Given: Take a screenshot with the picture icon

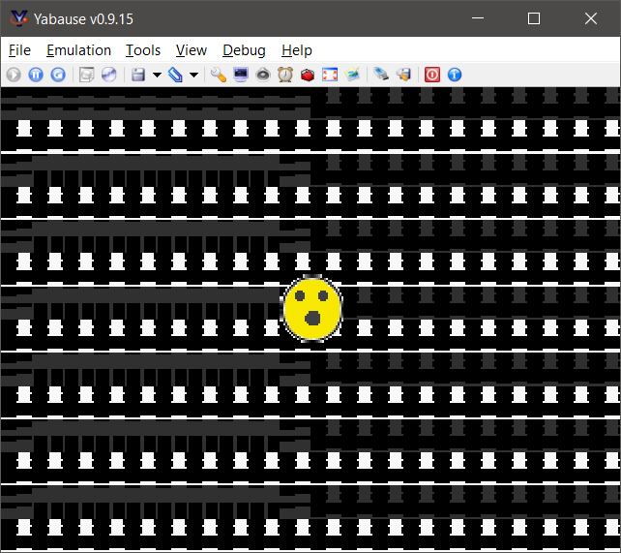Looking at the screenshot, I should pos(352,75).
